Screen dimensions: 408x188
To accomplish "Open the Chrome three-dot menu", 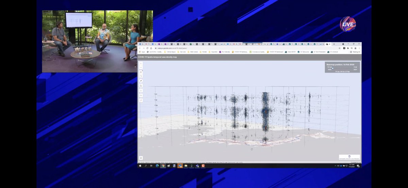I will pos(359,48).
